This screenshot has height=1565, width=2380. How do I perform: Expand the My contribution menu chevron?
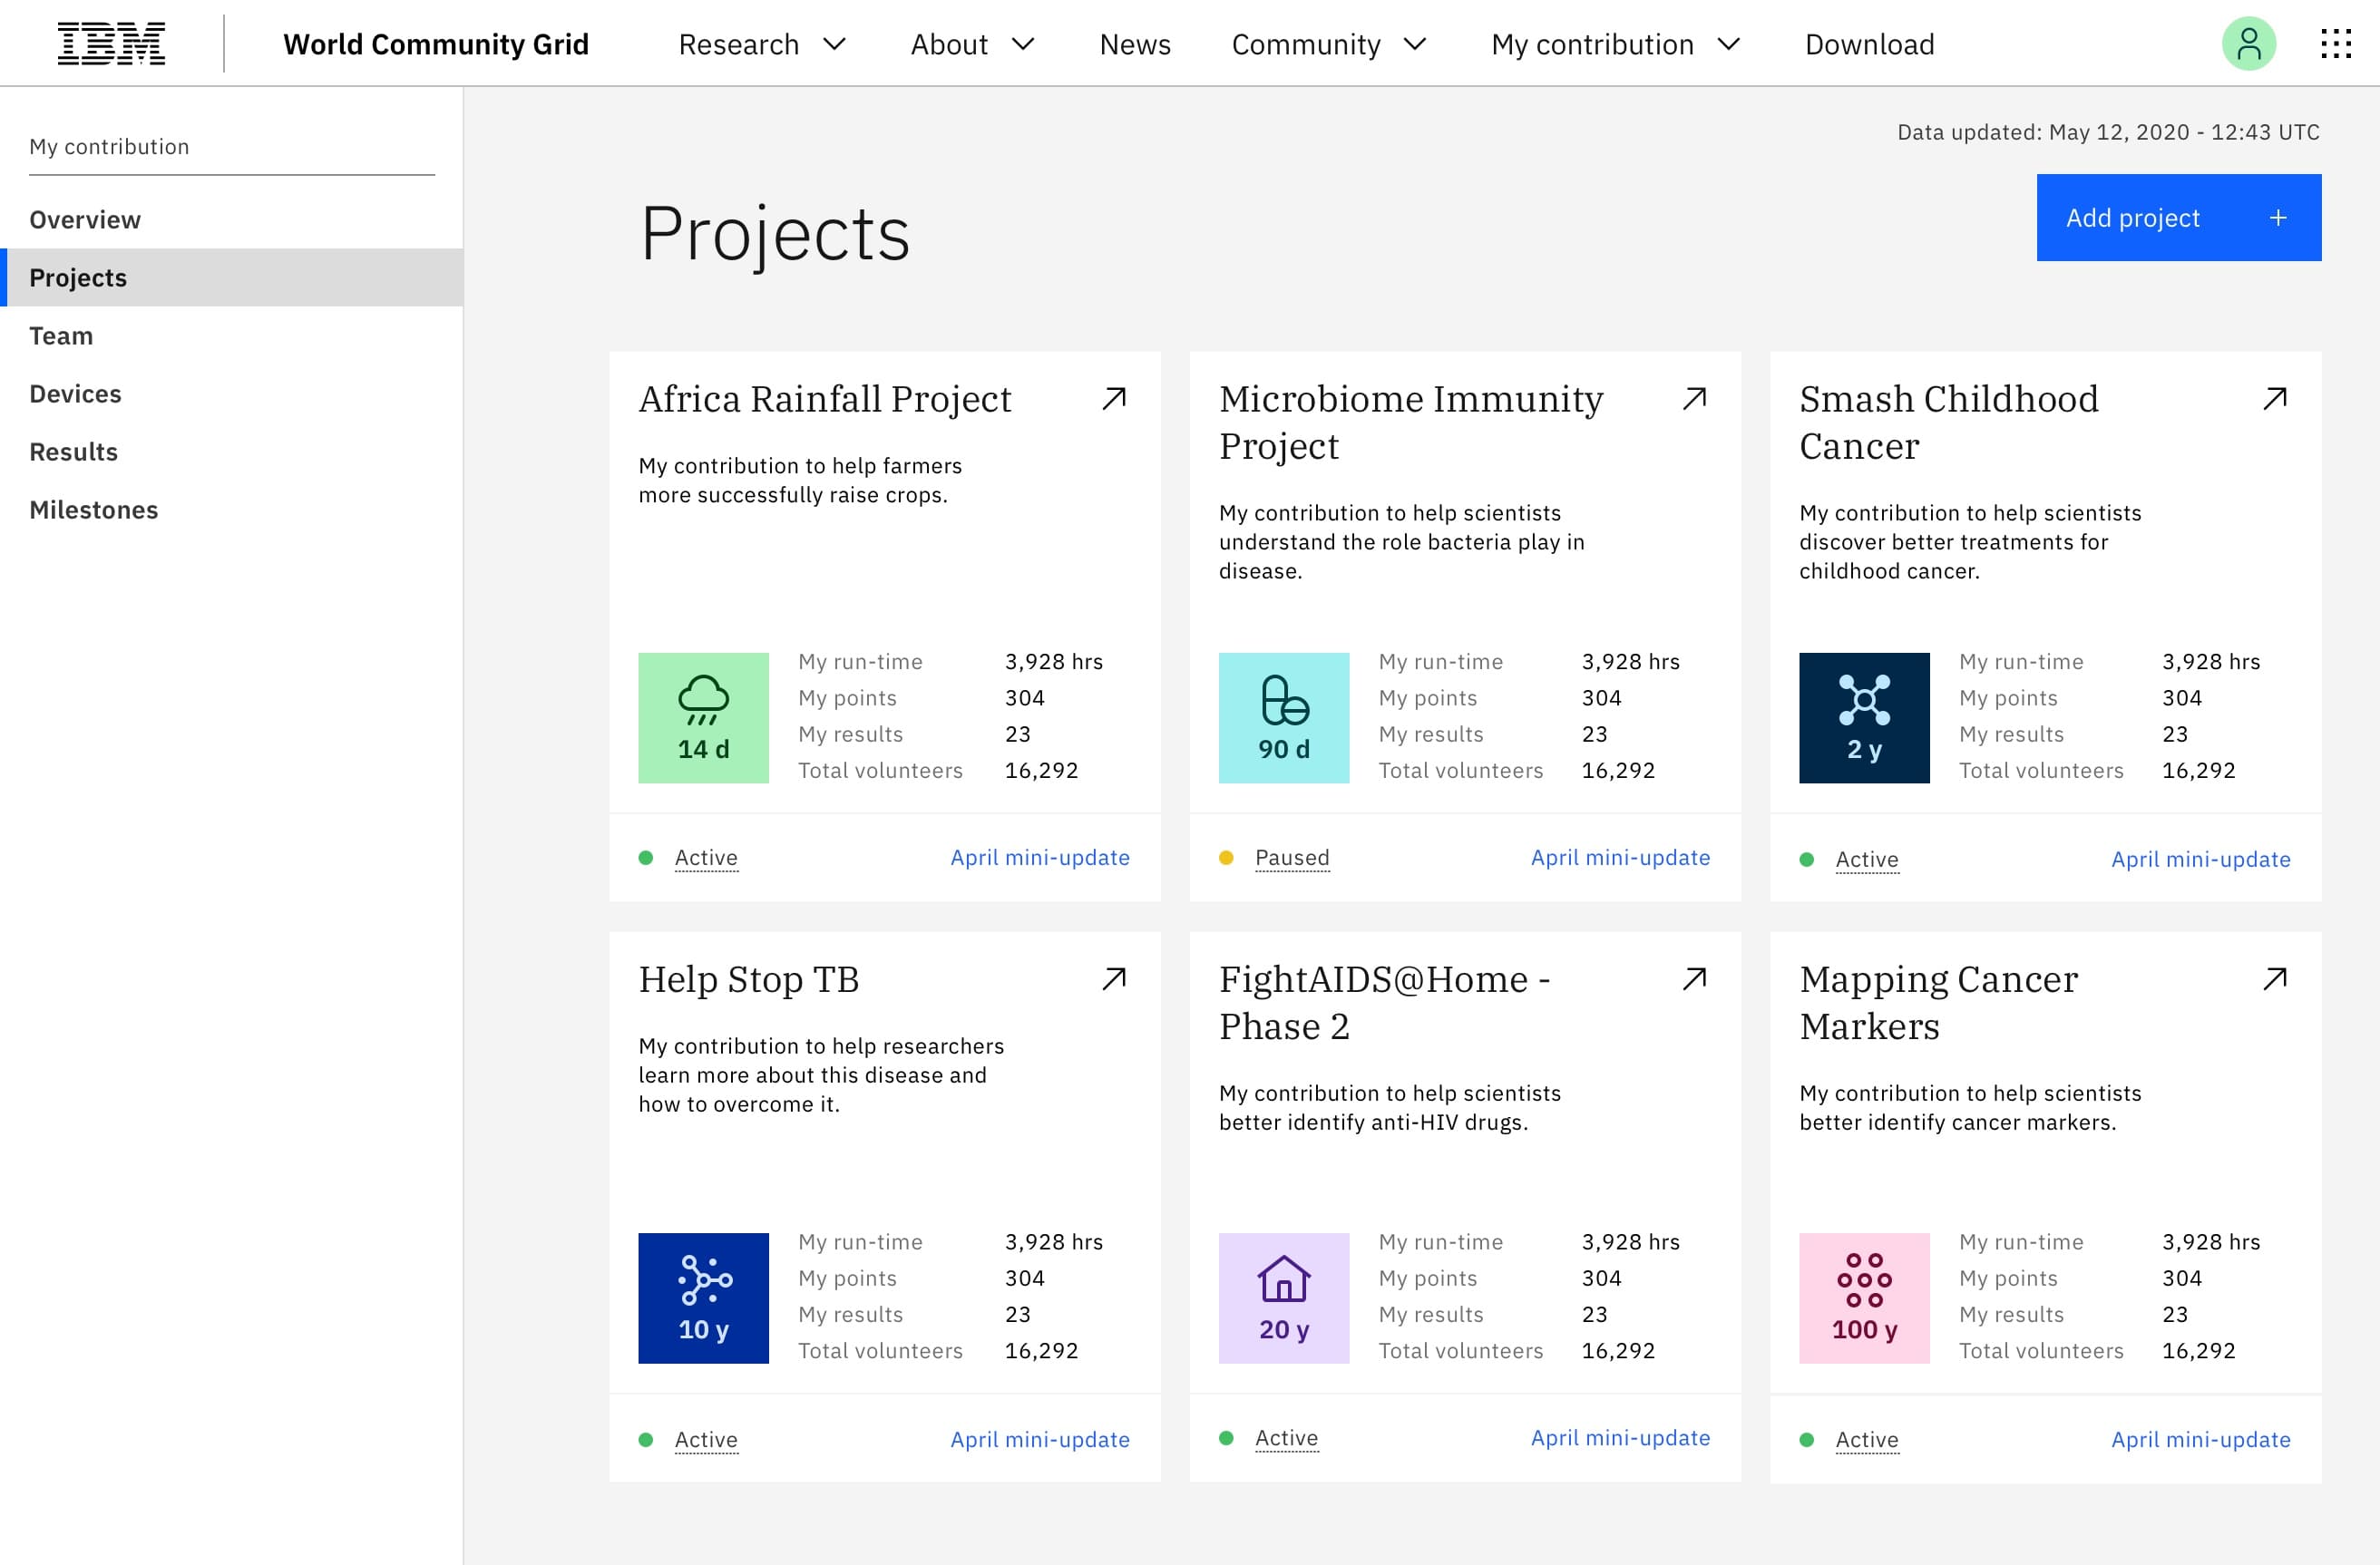click(1729, 44)
